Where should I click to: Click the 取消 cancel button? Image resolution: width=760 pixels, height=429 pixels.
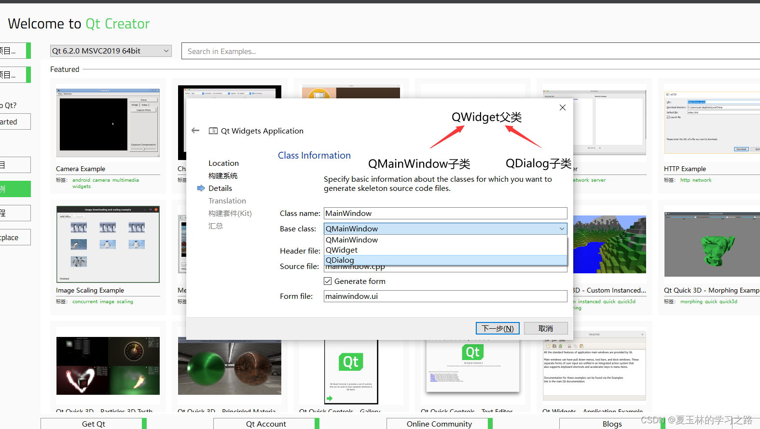tap(546, 328)
